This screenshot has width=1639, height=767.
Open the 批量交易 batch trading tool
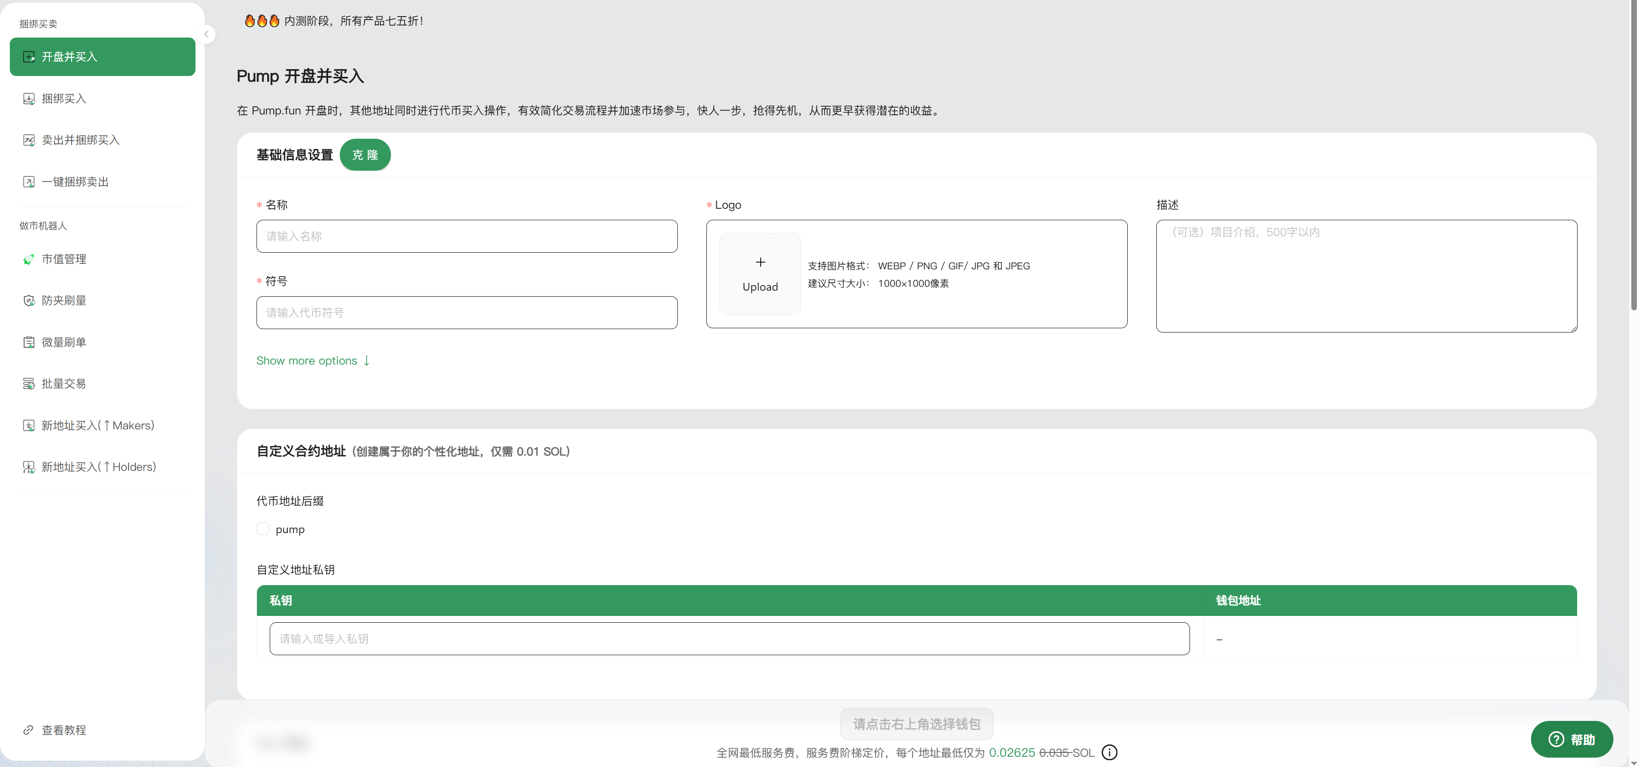63,383
